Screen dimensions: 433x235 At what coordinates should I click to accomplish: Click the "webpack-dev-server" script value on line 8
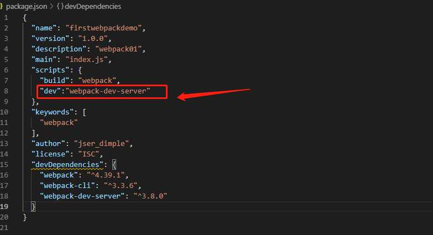108,91
